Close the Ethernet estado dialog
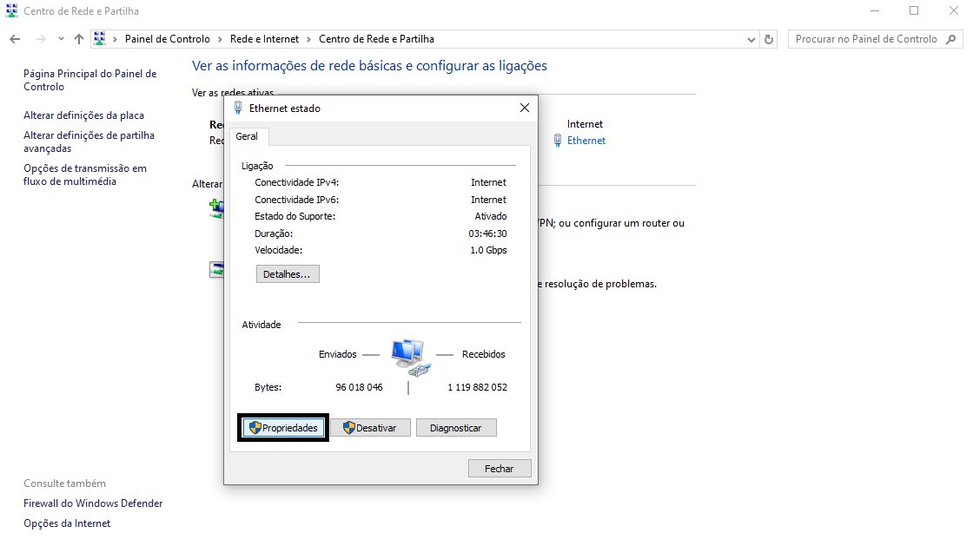 point(524,109)
